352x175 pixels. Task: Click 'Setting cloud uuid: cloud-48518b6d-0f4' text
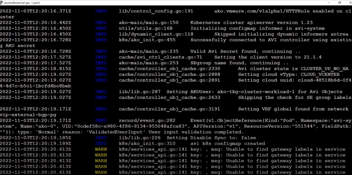tap(295, 80)
